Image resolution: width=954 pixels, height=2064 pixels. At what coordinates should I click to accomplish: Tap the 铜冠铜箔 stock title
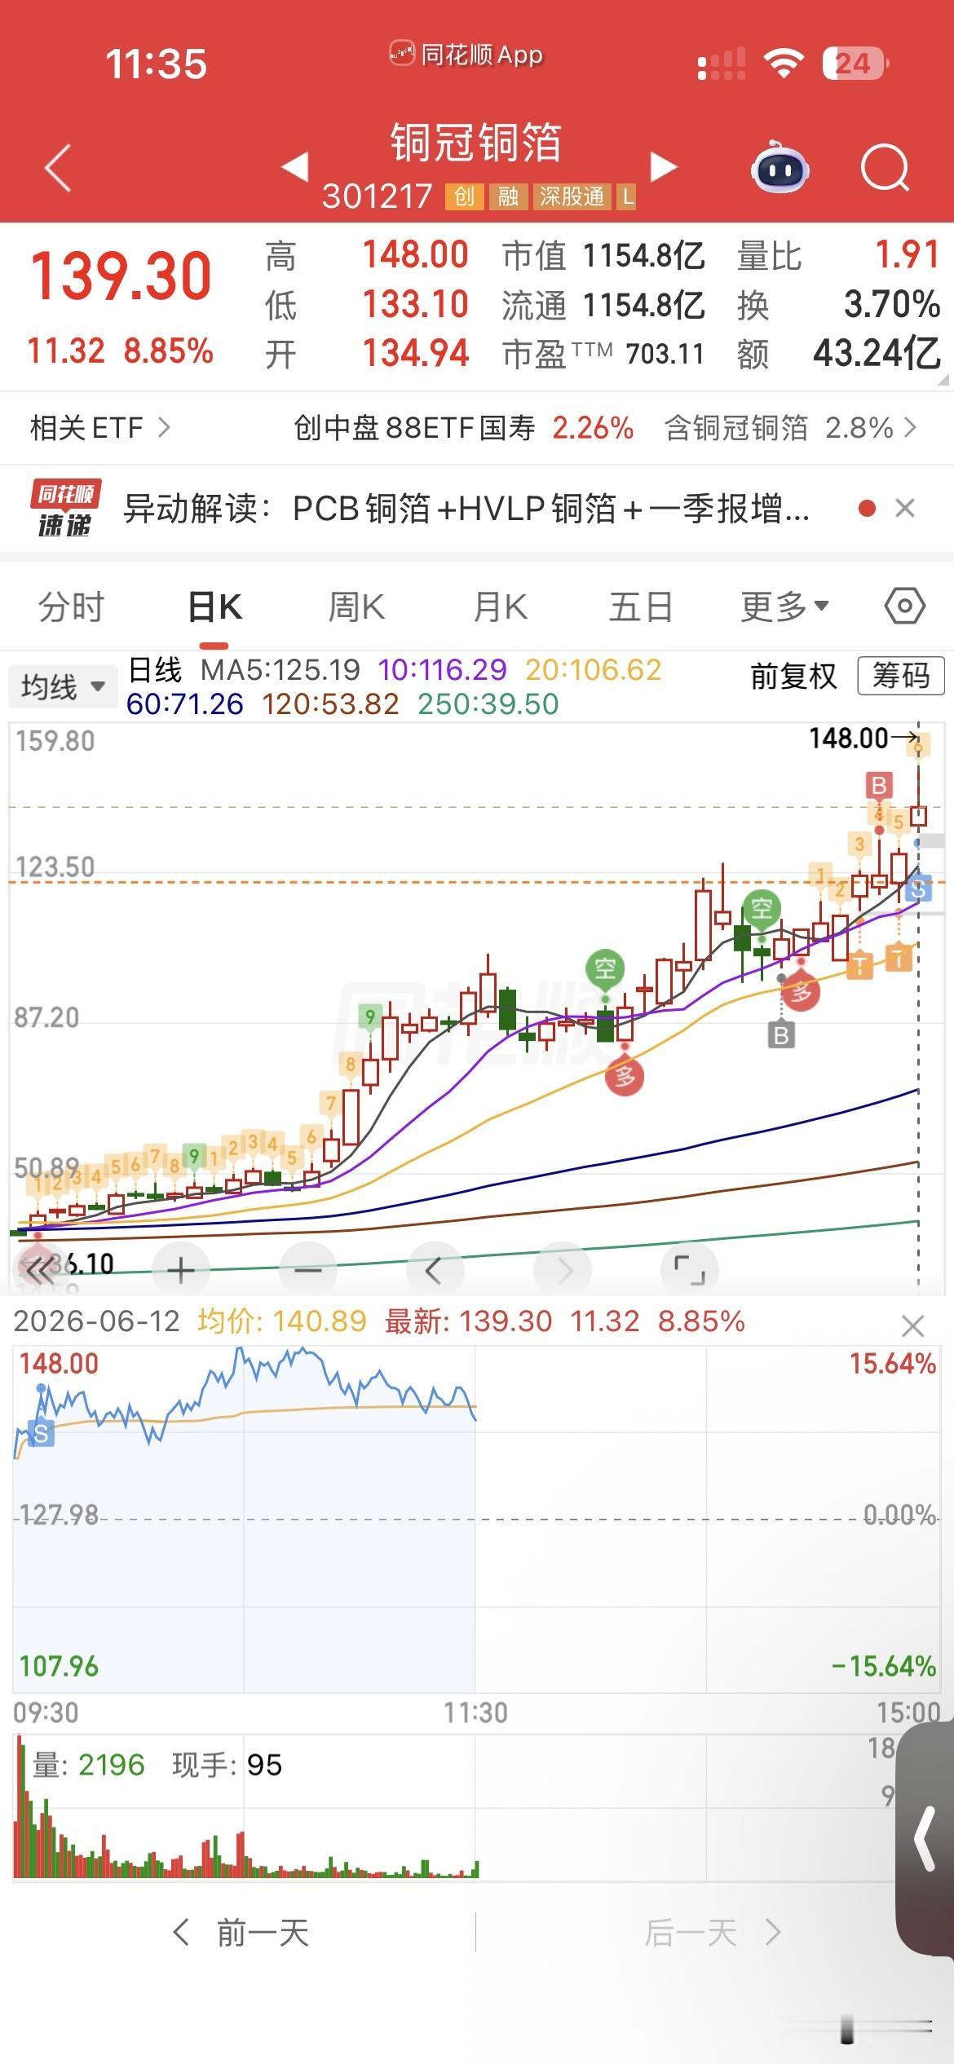pyautogui.click(x=476, y=143)
